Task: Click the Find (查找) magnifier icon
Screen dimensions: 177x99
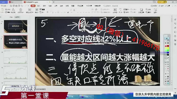Action: (146, 9)
